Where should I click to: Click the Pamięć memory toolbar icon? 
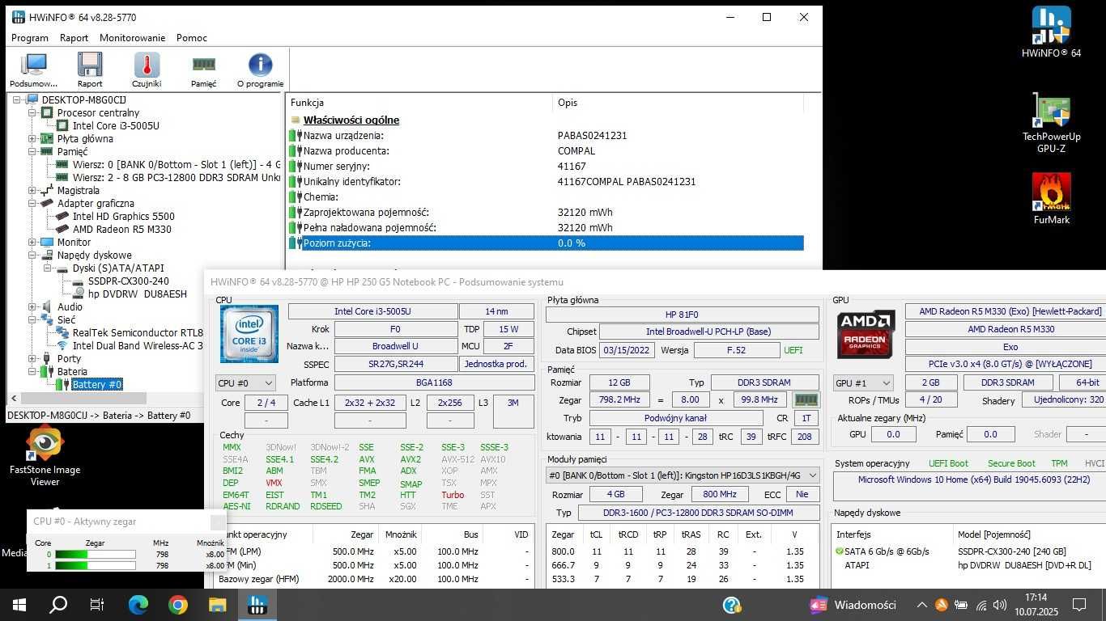[203, 65]
